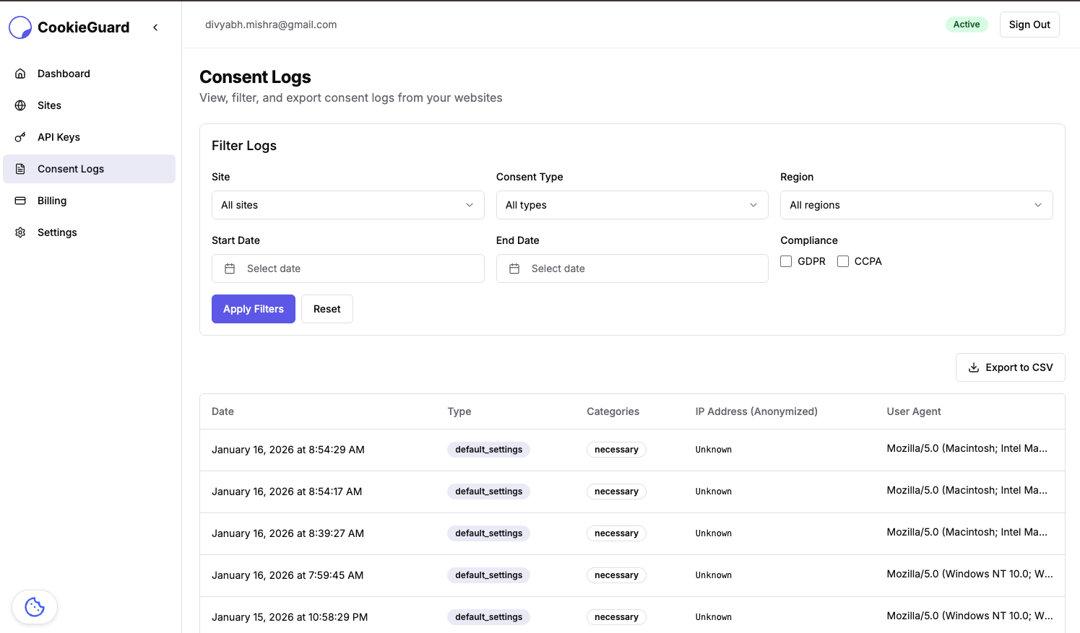
Task: Click the floating cookie widget icon
Action: pyautogui.click(x=34, y=606)
